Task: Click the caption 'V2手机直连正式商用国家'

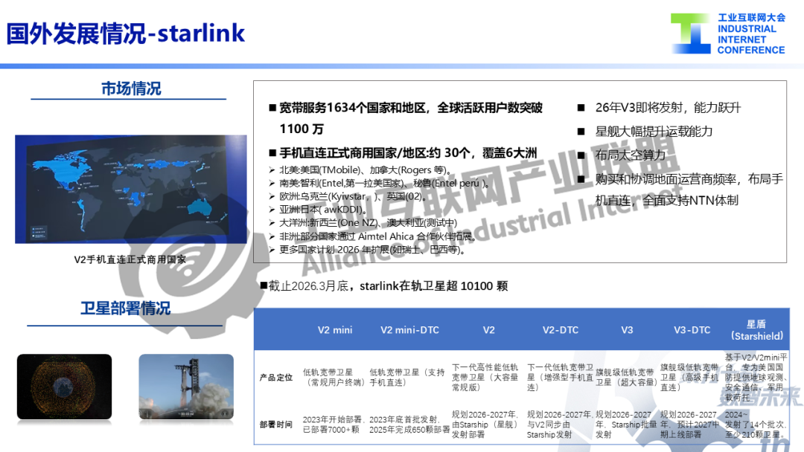Action: click(x=130, y=259)
